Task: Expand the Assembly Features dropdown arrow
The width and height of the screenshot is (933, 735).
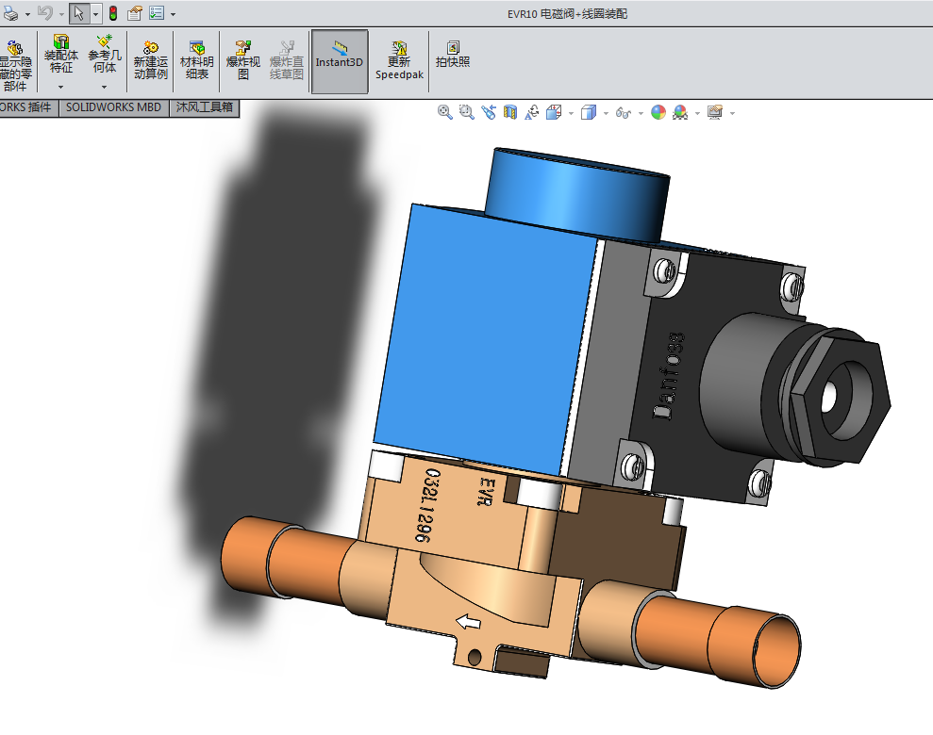Action: pyautogui.click(x=60, y=87)
